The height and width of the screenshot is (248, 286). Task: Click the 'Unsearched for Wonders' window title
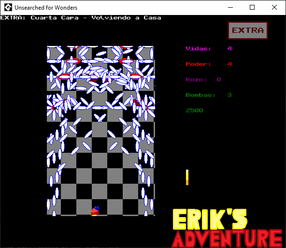coord(46,8)
